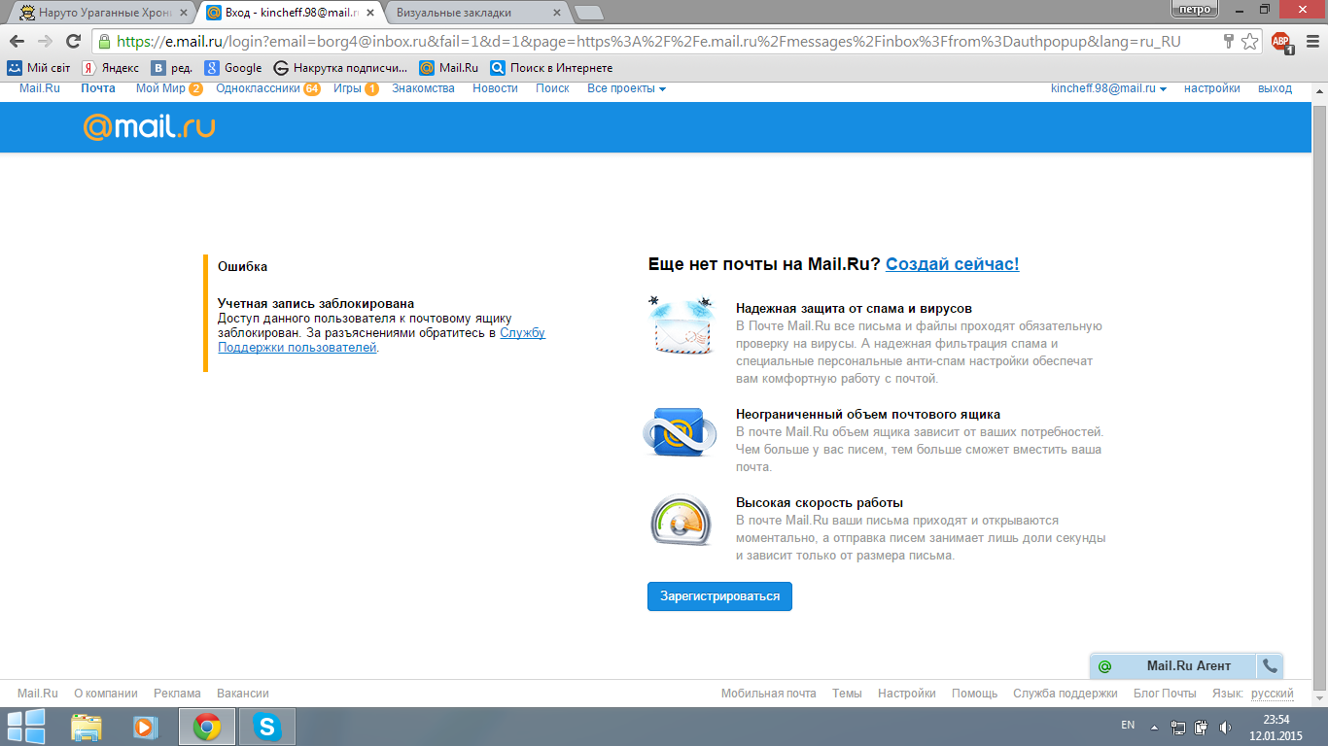
Task: Bookmark page with the star icon
Action: click(x=1249, y=42)
